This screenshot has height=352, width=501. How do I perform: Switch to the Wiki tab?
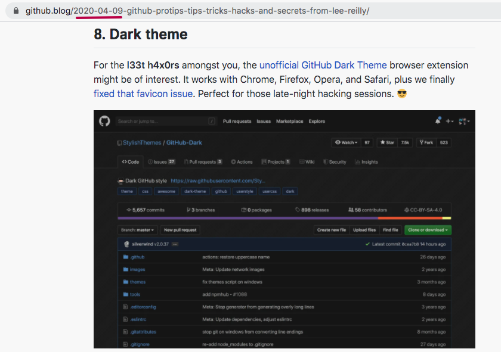307,162
